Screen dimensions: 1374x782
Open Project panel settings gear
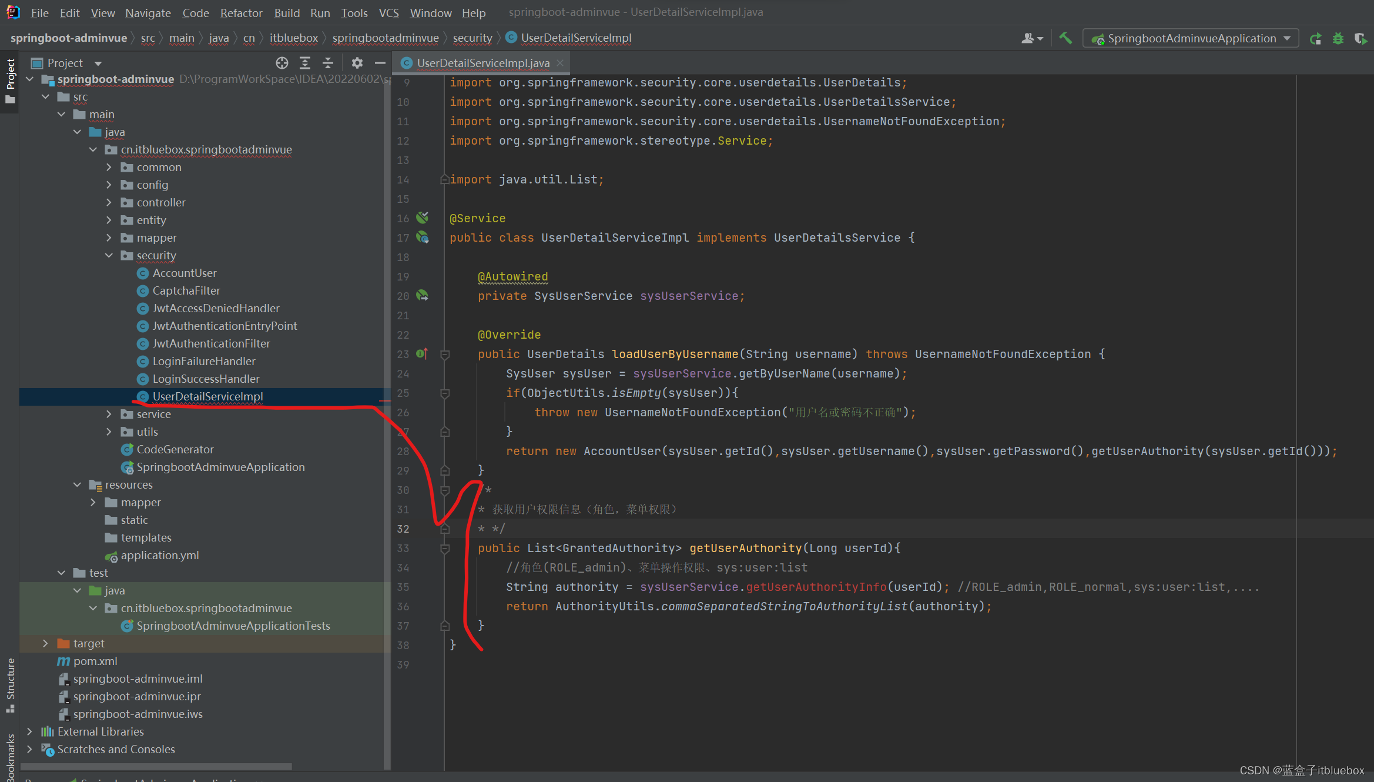pyautogui.click(x=357, y=63)
